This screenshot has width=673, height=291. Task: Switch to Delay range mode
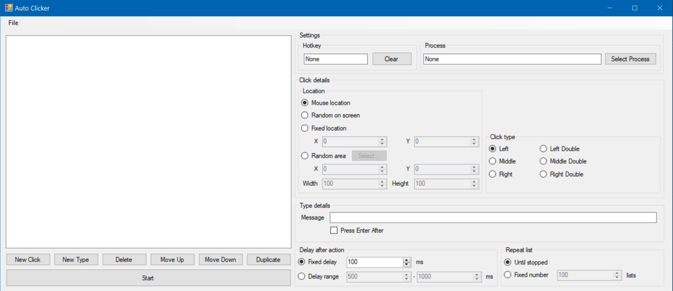point(301,277)
